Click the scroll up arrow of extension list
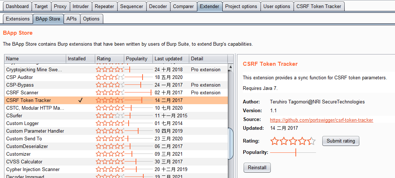Image resolution: width=395 pixels, height=178 pixels. coord(230,67)
